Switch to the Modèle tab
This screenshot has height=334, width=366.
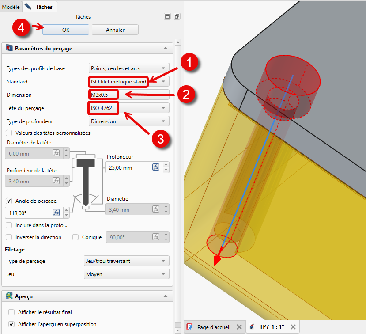11,7
